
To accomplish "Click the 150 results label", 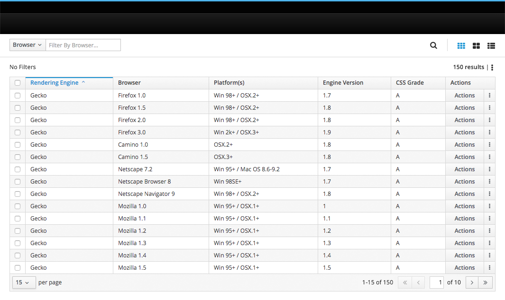I will 468,67.
